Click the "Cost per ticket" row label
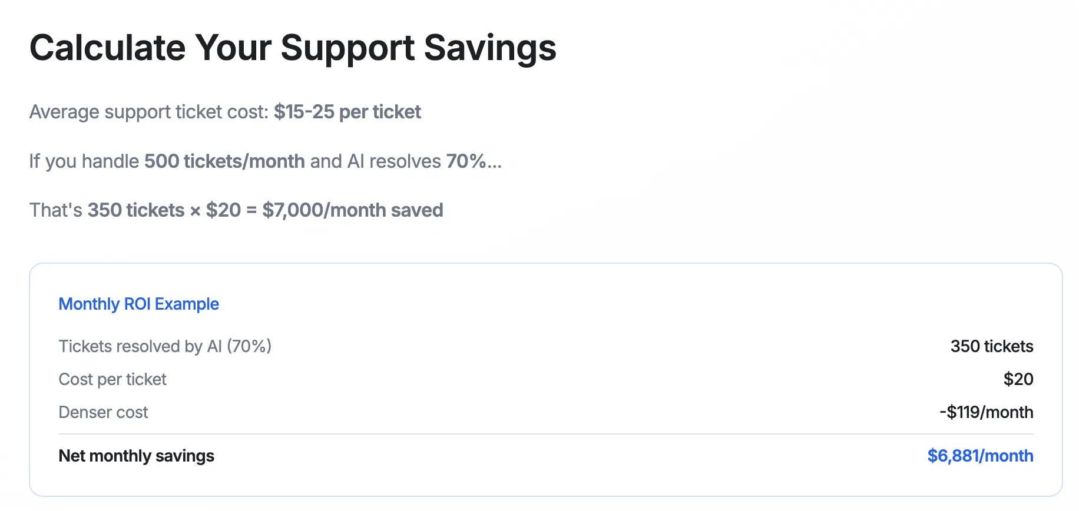This screenshot has width=1079, height=511. pyautogui.click(x=112, y=379)
